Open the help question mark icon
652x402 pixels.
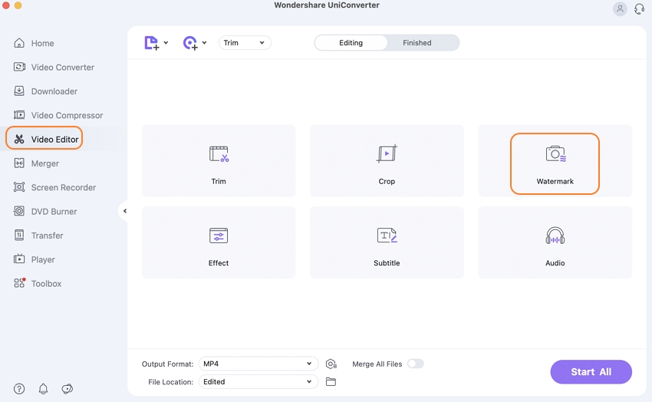click(19, 389)
